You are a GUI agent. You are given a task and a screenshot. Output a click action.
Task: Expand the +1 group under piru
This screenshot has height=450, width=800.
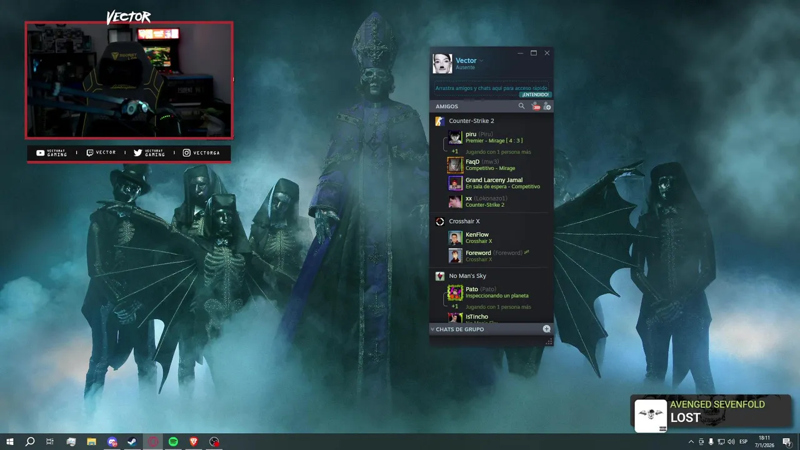pos(455,151)
